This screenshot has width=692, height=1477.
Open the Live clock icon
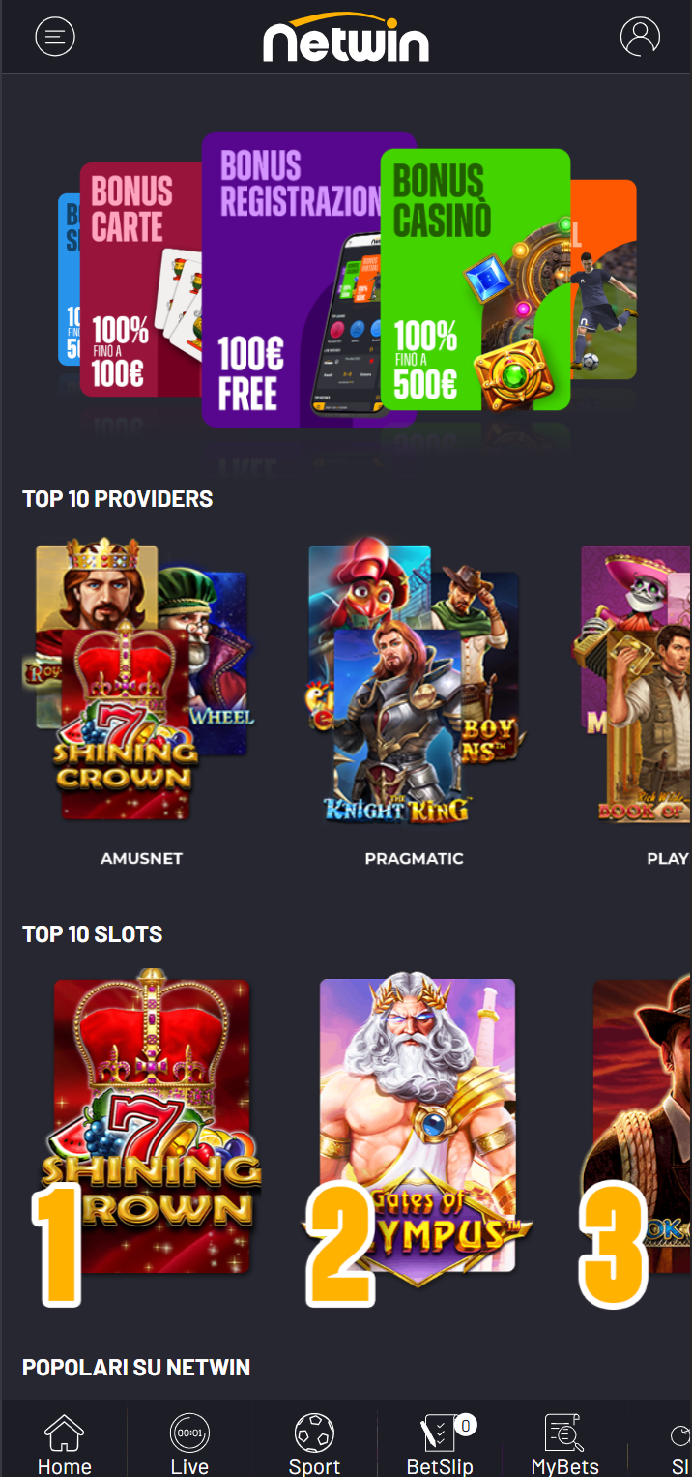(189, 1433)
